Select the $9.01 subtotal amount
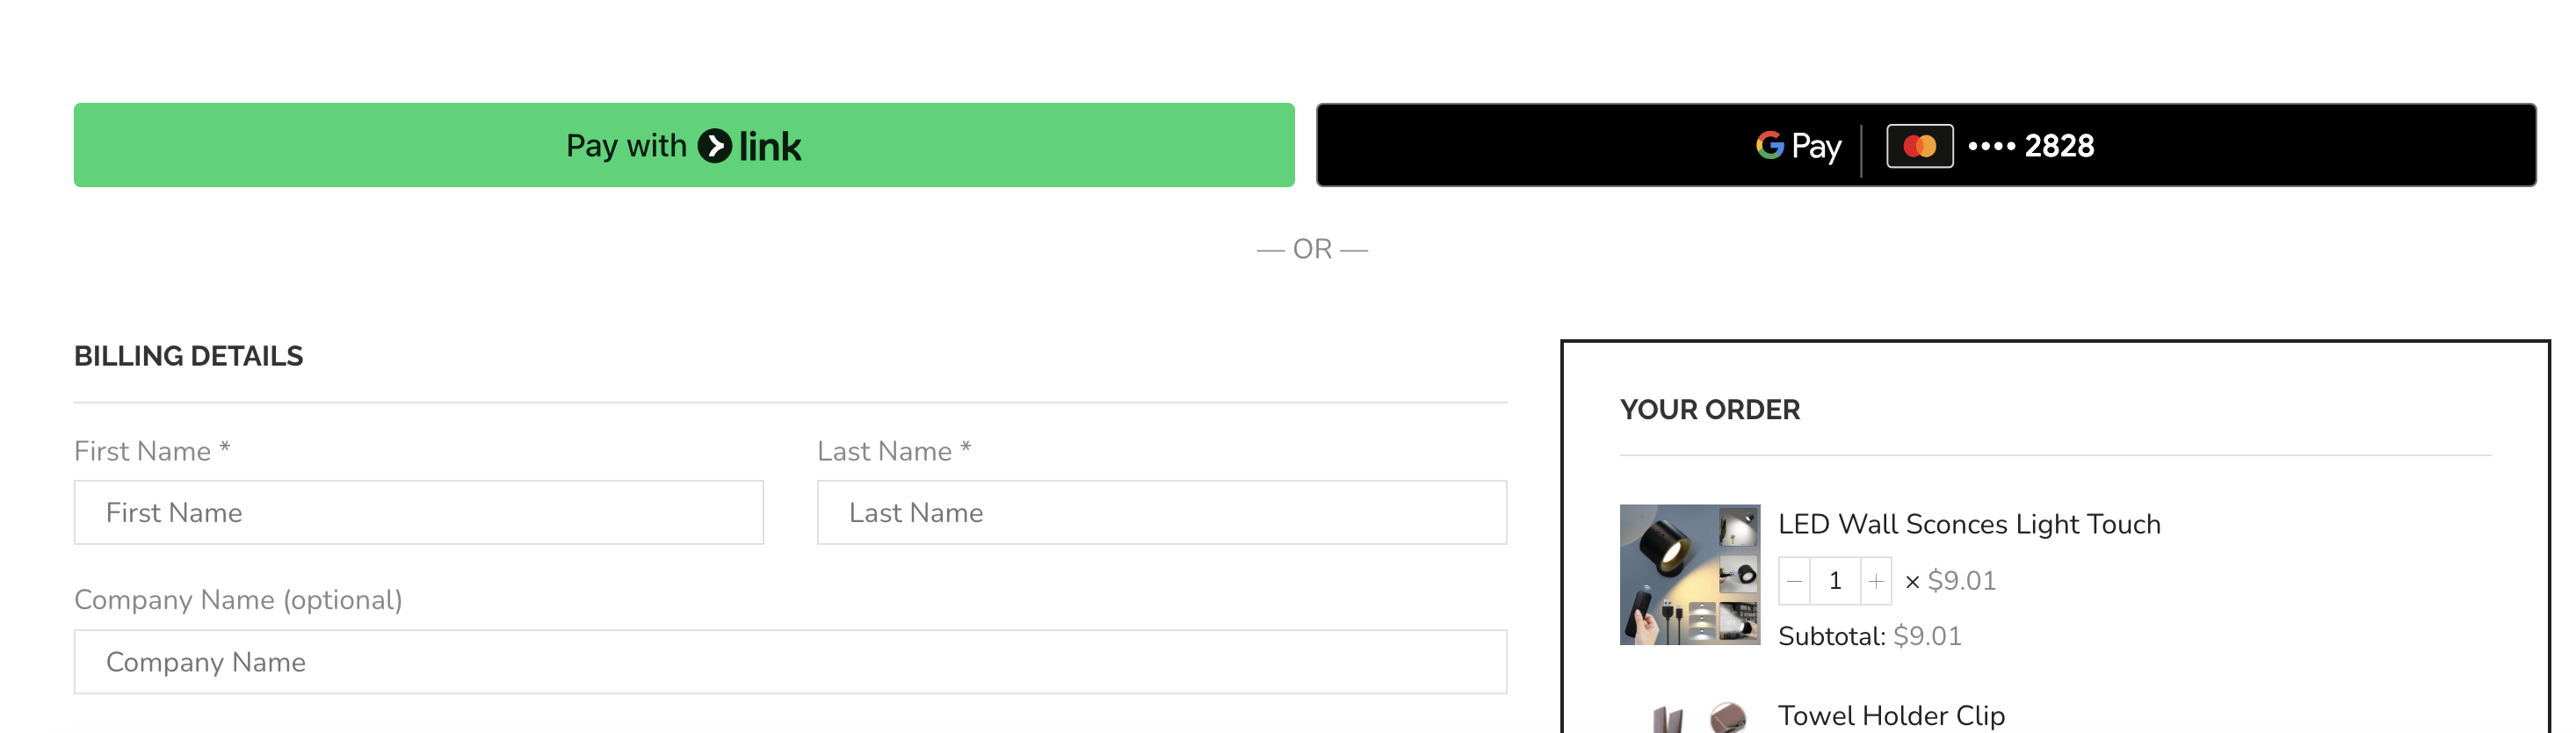Screen dimensions: 2576x733 [1927, 636]
